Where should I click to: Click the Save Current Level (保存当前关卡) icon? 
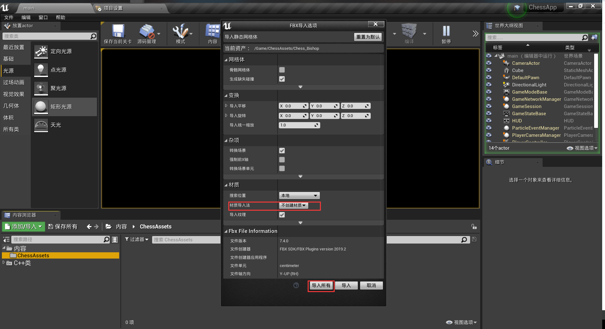click(118, 32)
